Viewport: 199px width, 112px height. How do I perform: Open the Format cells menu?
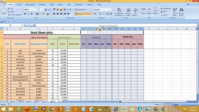pos(155,12)
